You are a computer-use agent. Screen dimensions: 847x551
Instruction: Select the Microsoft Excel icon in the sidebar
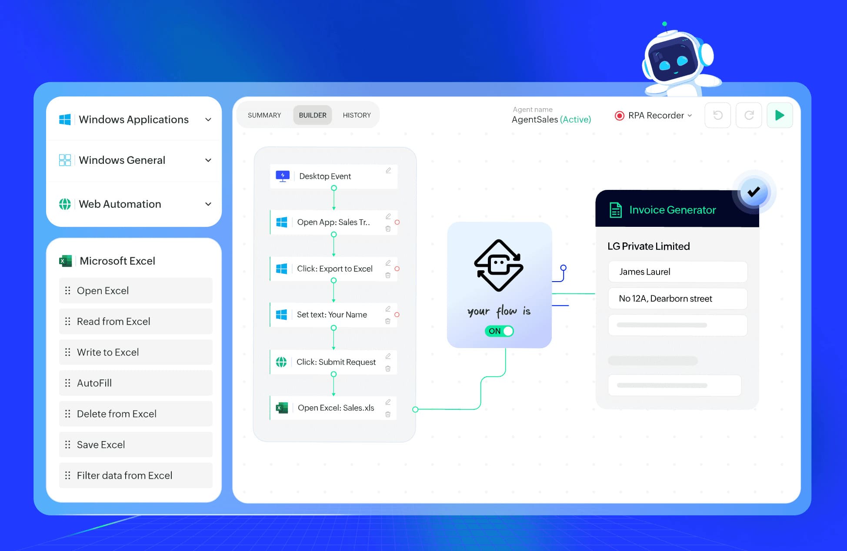coord(65,261)
